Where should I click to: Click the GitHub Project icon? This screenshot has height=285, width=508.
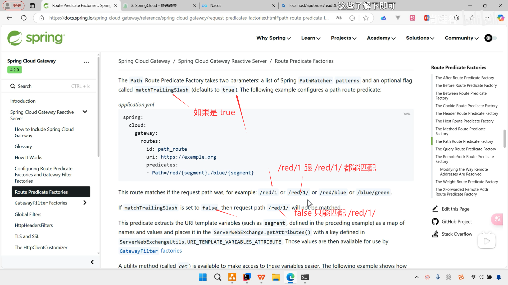pos(435,222)
